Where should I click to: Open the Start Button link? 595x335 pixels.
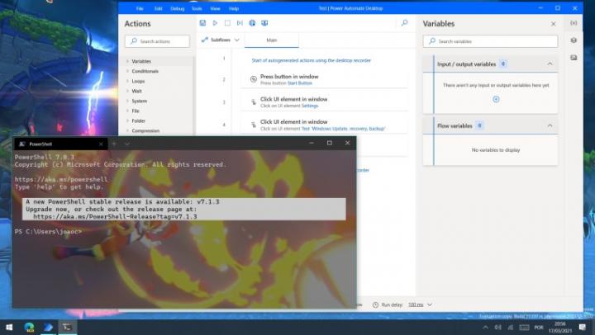[299, 83]
